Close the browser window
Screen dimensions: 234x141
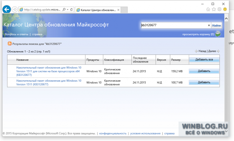[223, 4]
